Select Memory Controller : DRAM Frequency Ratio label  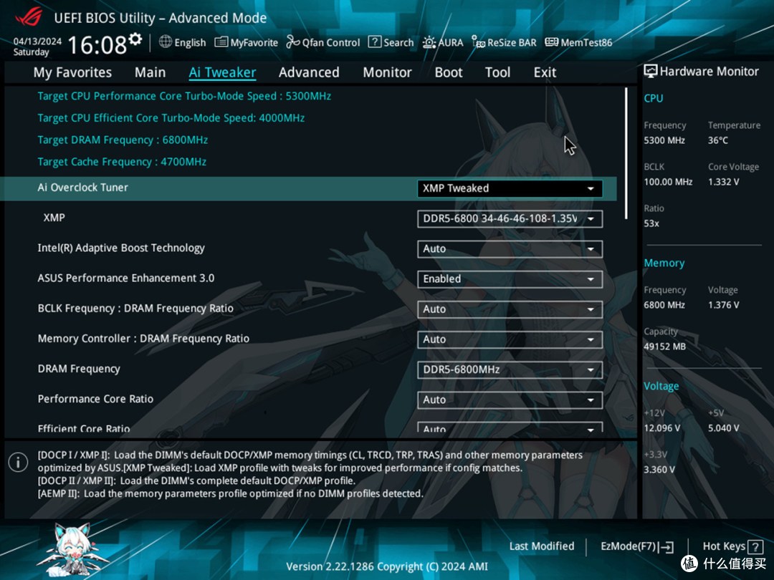143,338
